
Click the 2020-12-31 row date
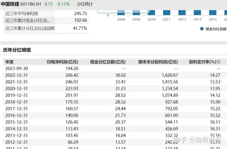tap(16, 89)
